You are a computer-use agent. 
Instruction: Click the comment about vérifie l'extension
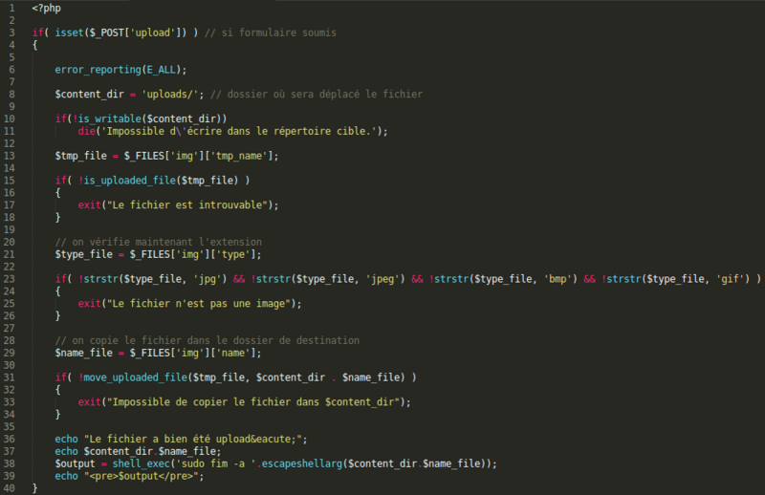click(158, 242)
